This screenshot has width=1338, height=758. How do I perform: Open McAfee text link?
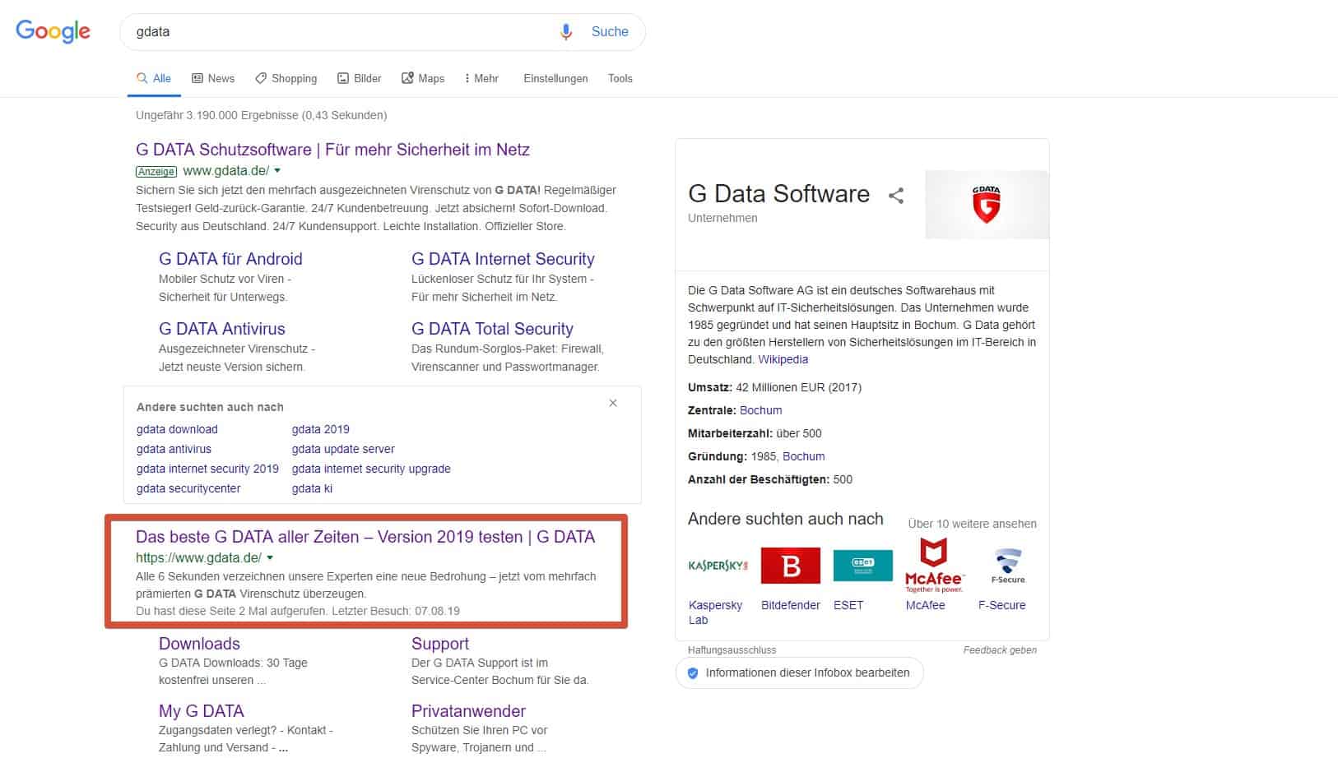925,605
